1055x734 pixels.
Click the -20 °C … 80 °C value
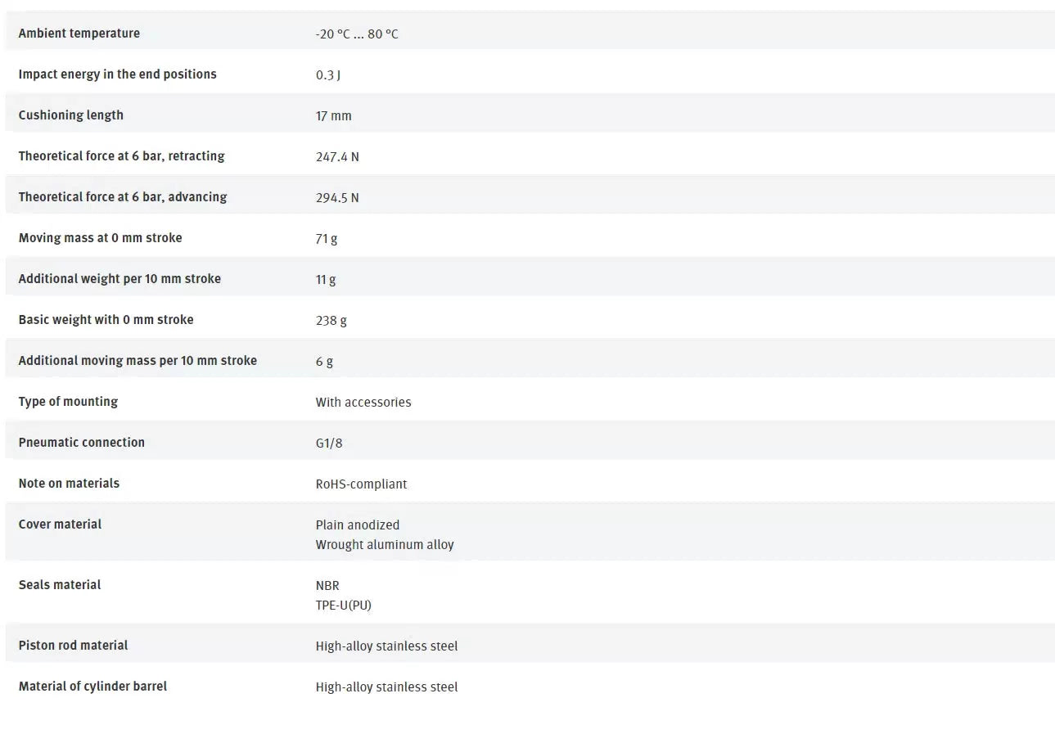coord(357,34)
